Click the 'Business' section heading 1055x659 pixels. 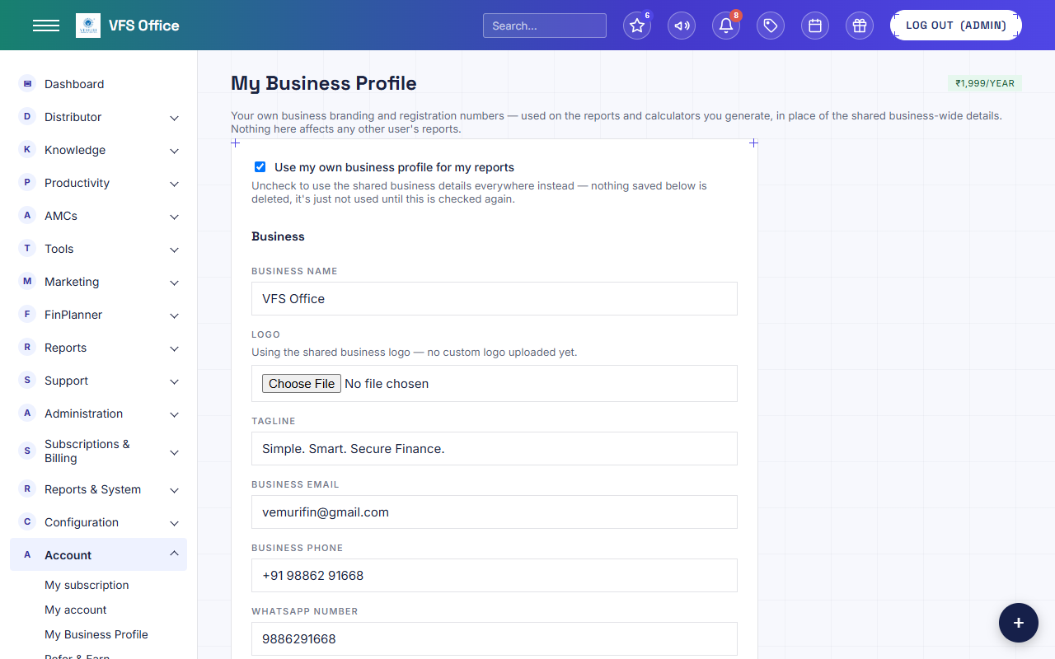point(278,236)
